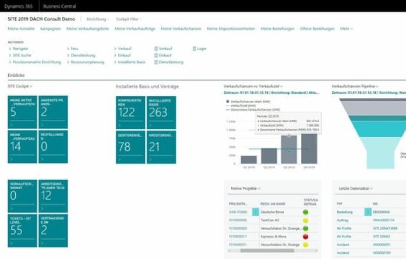
Task: Expand the Verkauf chevron action group
Action: (123, 49)
